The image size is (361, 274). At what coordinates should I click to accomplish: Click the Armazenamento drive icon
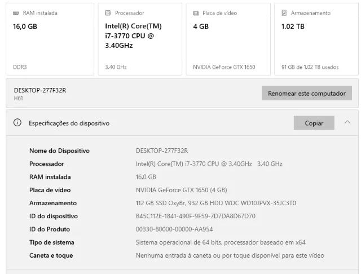(284, 13)
